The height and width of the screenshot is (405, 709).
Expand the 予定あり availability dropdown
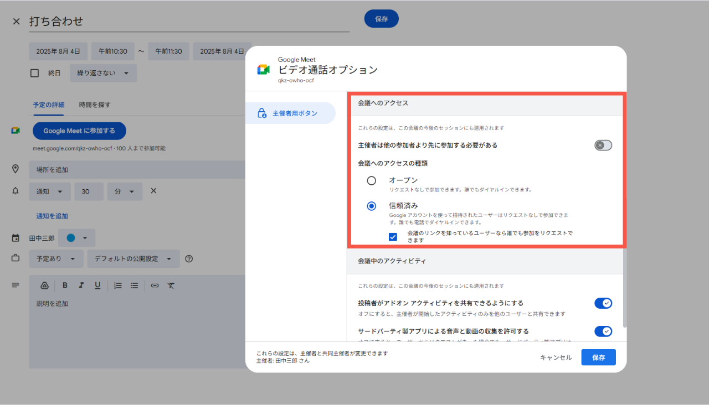56,258
